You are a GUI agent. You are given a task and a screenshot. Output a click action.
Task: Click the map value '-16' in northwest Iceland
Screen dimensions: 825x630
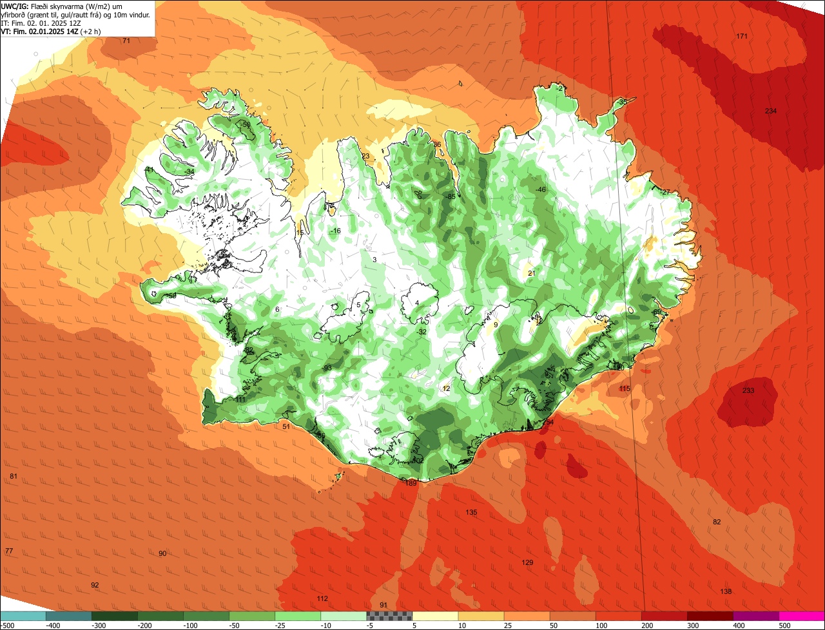335,231
